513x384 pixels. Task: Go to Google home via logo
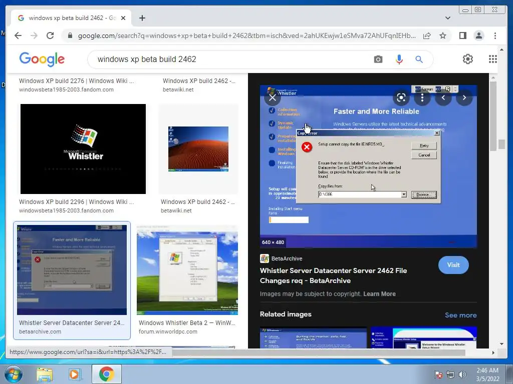click(x=42, y=59)
